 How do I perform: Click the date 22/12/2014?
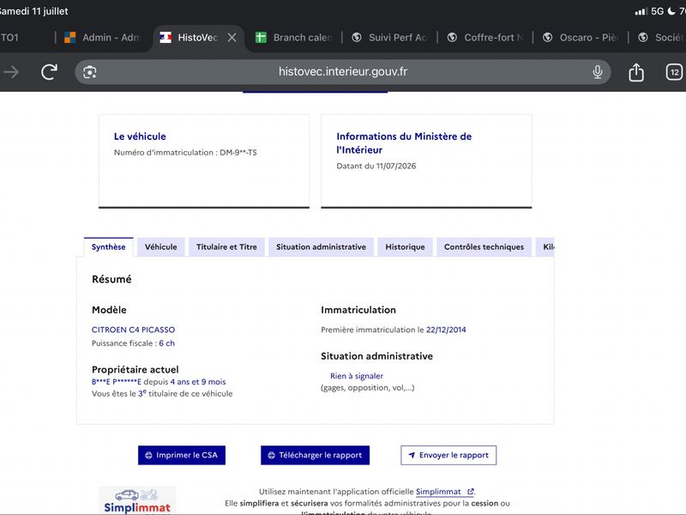(x=446, y=330)
